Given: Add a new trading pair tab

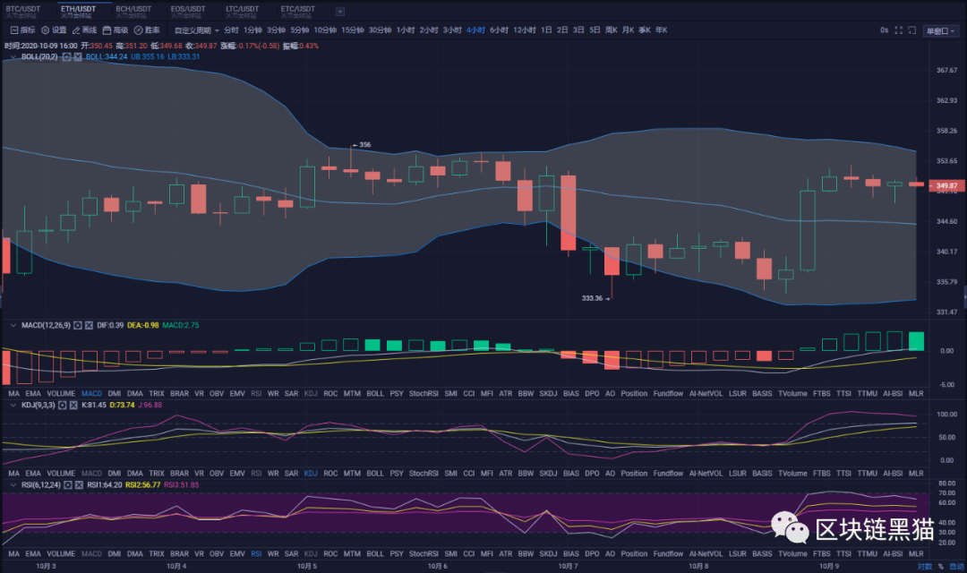Looking at the screenshot, I should [x=340, y=11].
